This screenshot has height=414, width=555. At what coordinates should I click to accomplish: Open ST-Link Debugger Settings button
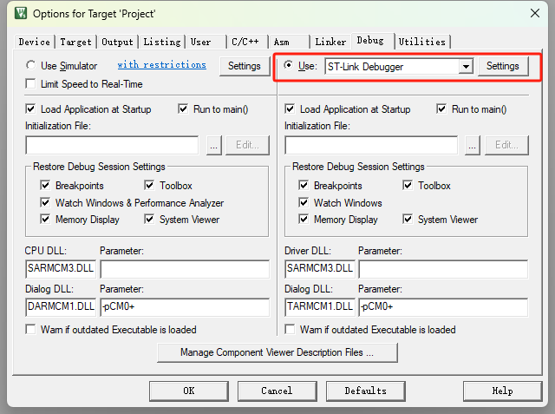(x=503, y=66)
